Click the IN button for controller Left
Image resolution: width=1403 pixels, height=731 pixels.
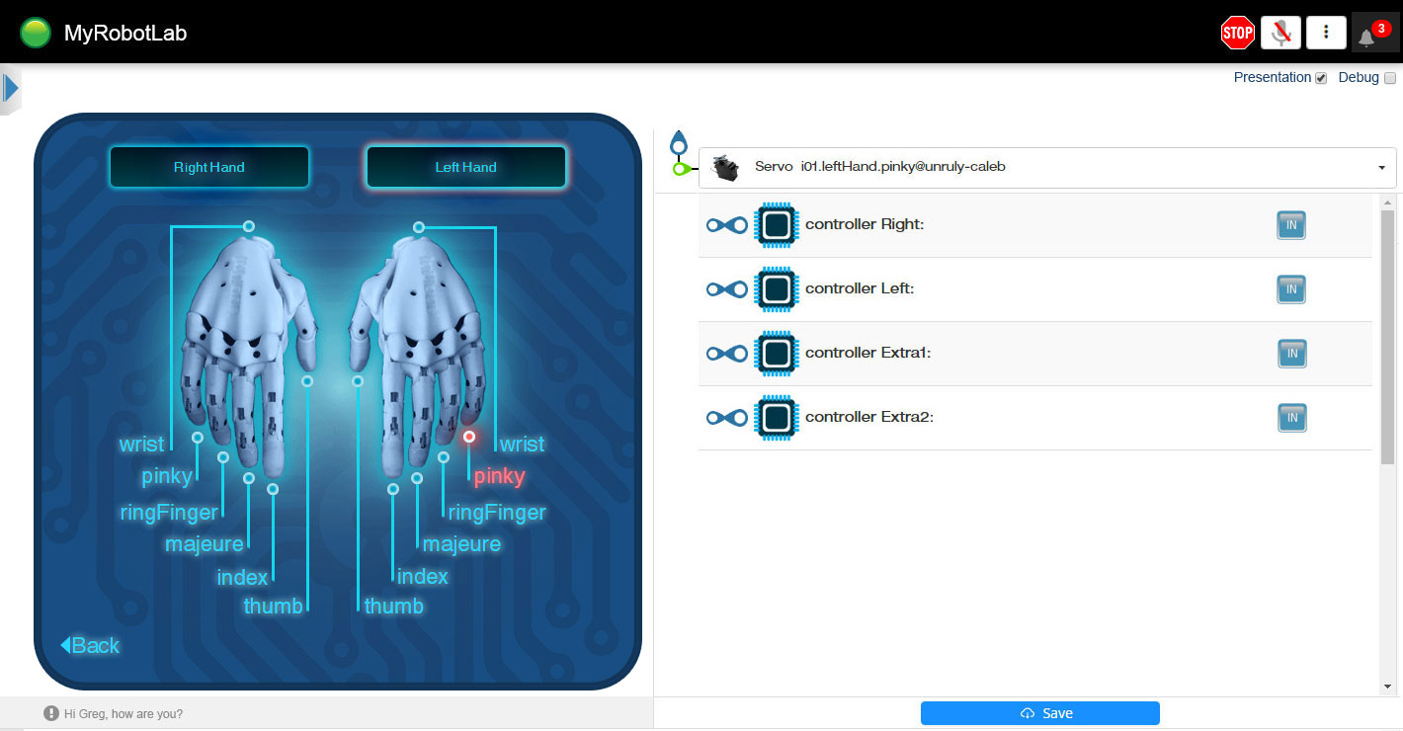coord(1291,289)
